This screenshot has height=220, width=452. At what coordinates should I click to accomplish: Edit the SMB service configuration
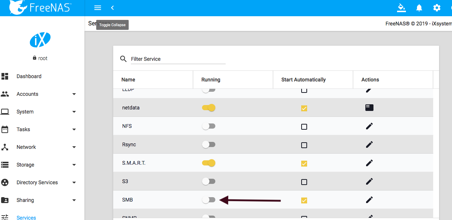point(369,200)
